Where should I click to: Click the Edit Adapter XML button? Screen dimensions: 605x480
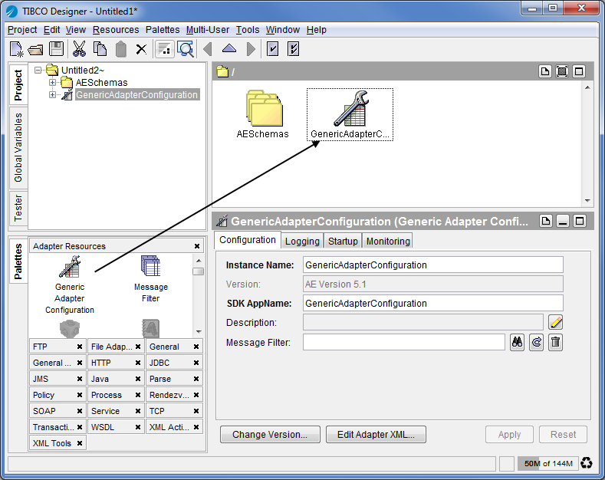[x=376, y=435]
